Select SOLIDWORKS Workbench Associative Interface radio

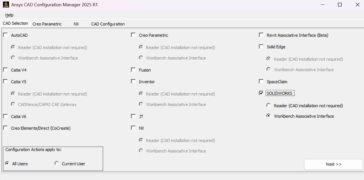269,116
